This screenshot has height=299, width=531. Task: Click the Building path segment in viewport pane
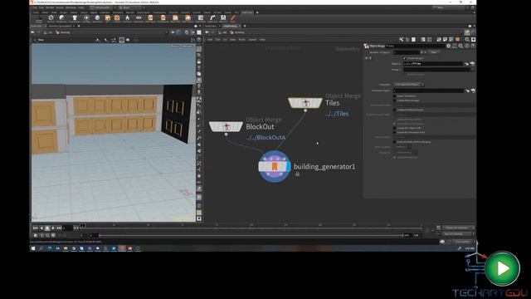[63, 32]
